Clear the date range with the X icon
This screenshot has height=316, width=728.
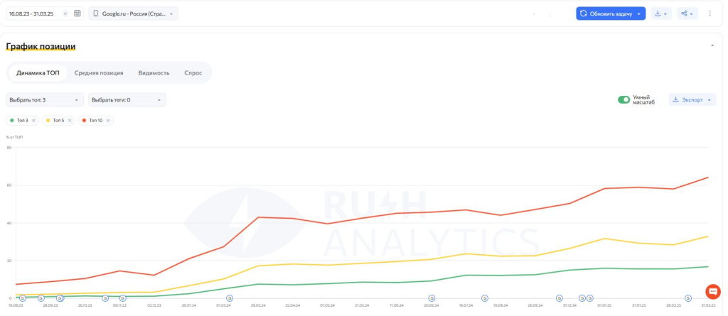[65, 13]
